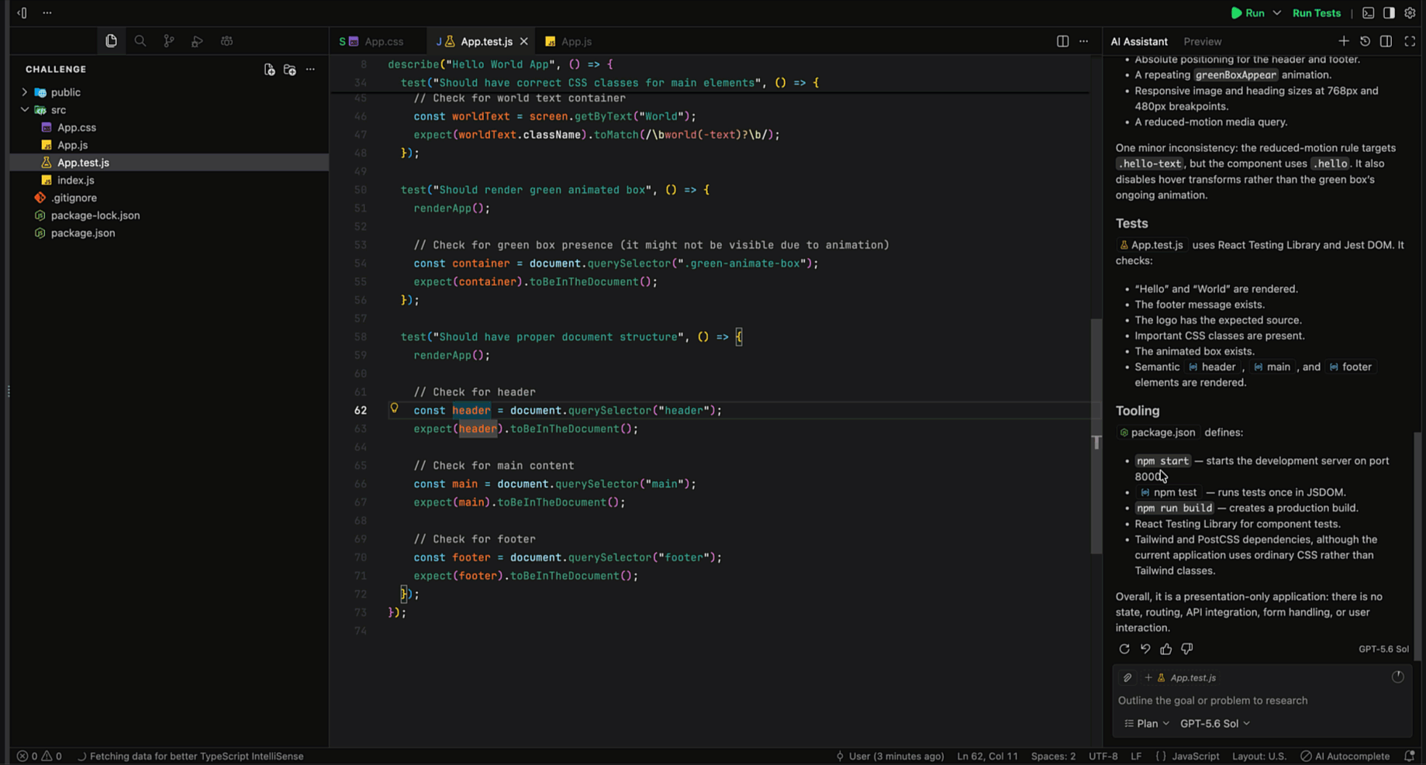Open the terminal panel icon in top bar
Viewport: 1426px width, 765px height.
point(1368,13)
